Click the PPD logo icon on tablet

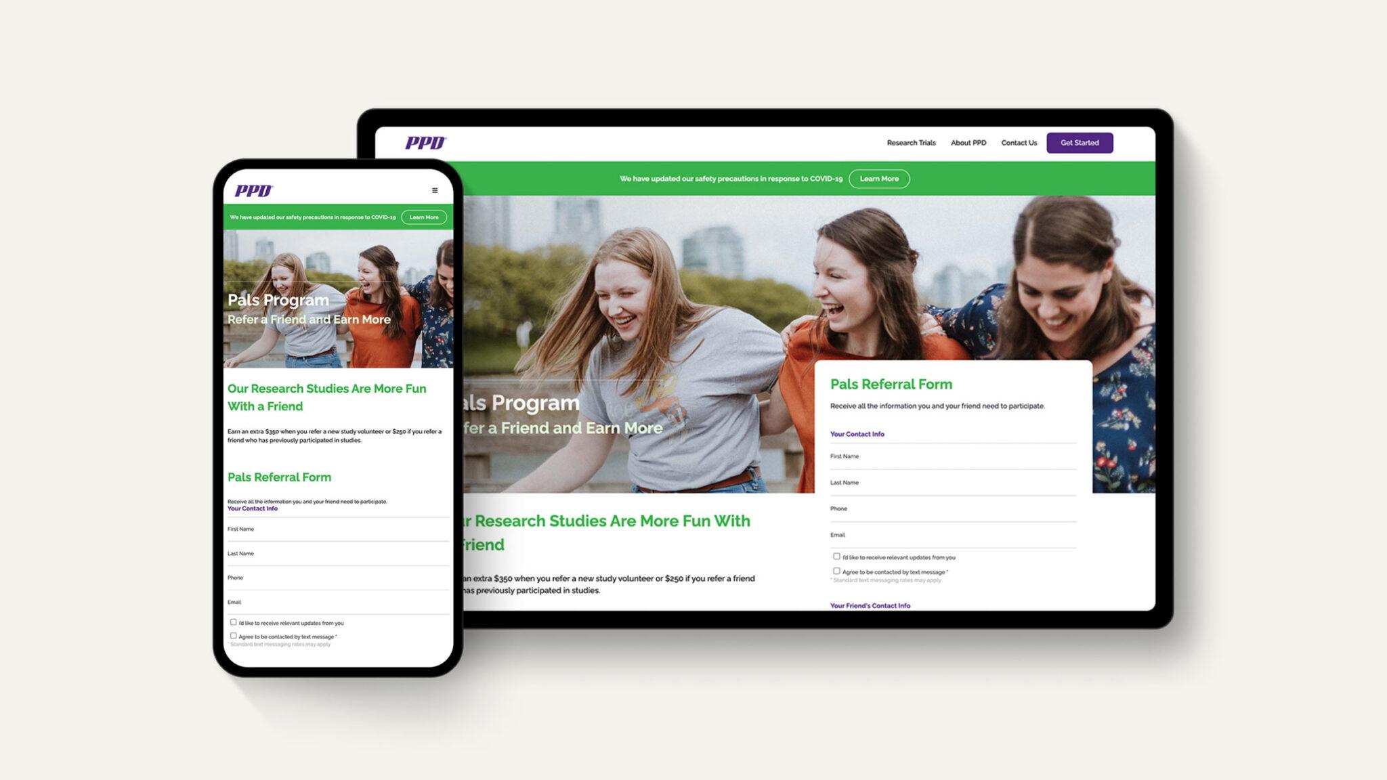(x=427, y=143)
